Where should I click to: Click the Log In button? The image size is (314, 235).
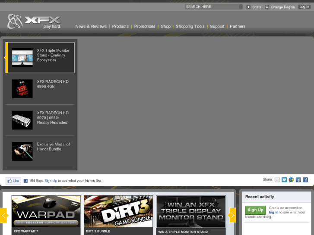pos(304,7)
